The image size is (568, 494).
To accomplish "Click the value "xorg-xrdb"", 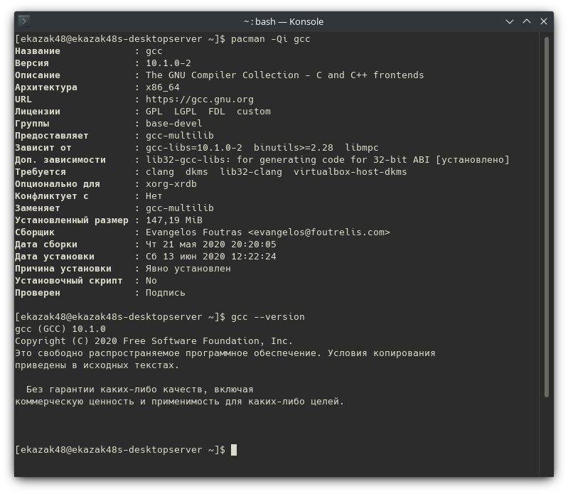I will [x=171, y=184].
